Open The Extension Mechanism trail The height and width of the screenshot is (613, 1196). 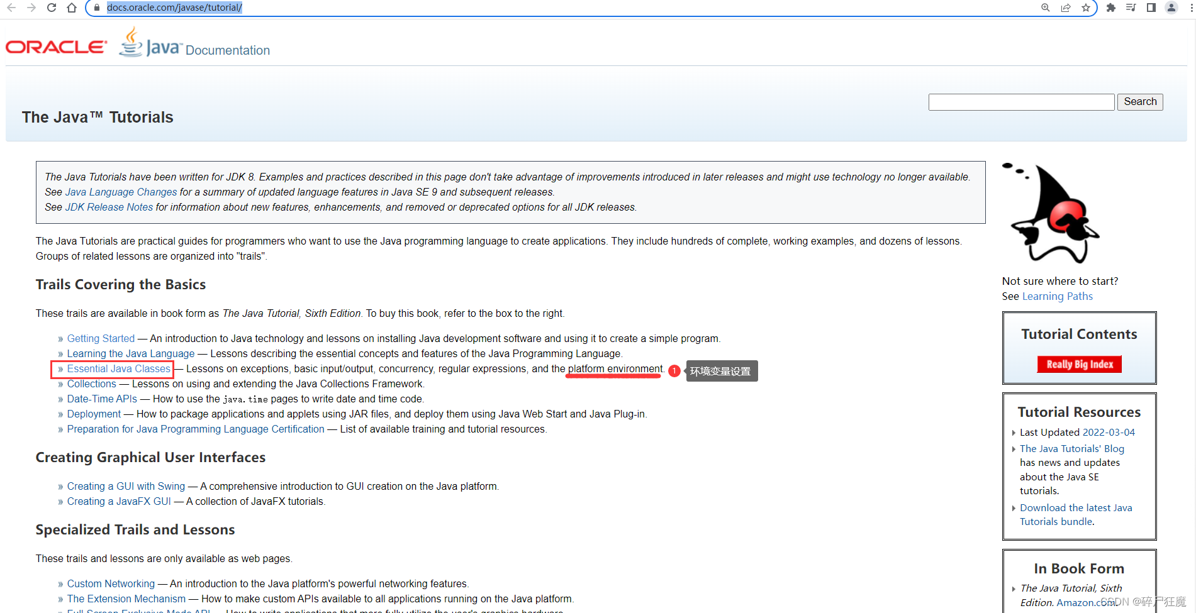[126, 599]
